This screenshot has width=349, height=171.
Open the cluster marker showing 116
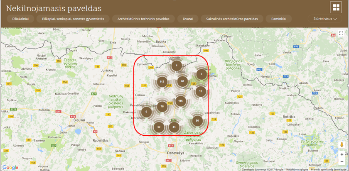pos(180,101)
